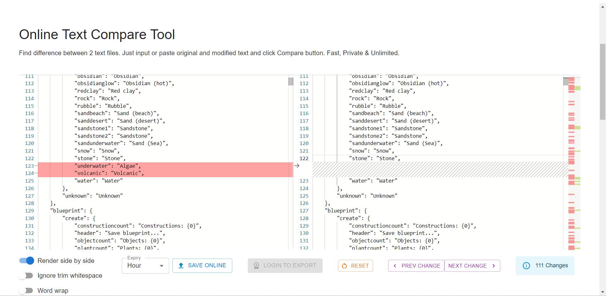Click the Expiry field's dropdown arrow
This screenshot has height=296, width=606.
tap(162, 266)
